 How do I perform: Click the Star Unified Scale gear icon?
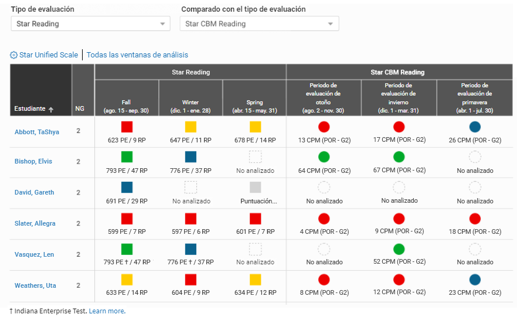[x=13, y=55]
